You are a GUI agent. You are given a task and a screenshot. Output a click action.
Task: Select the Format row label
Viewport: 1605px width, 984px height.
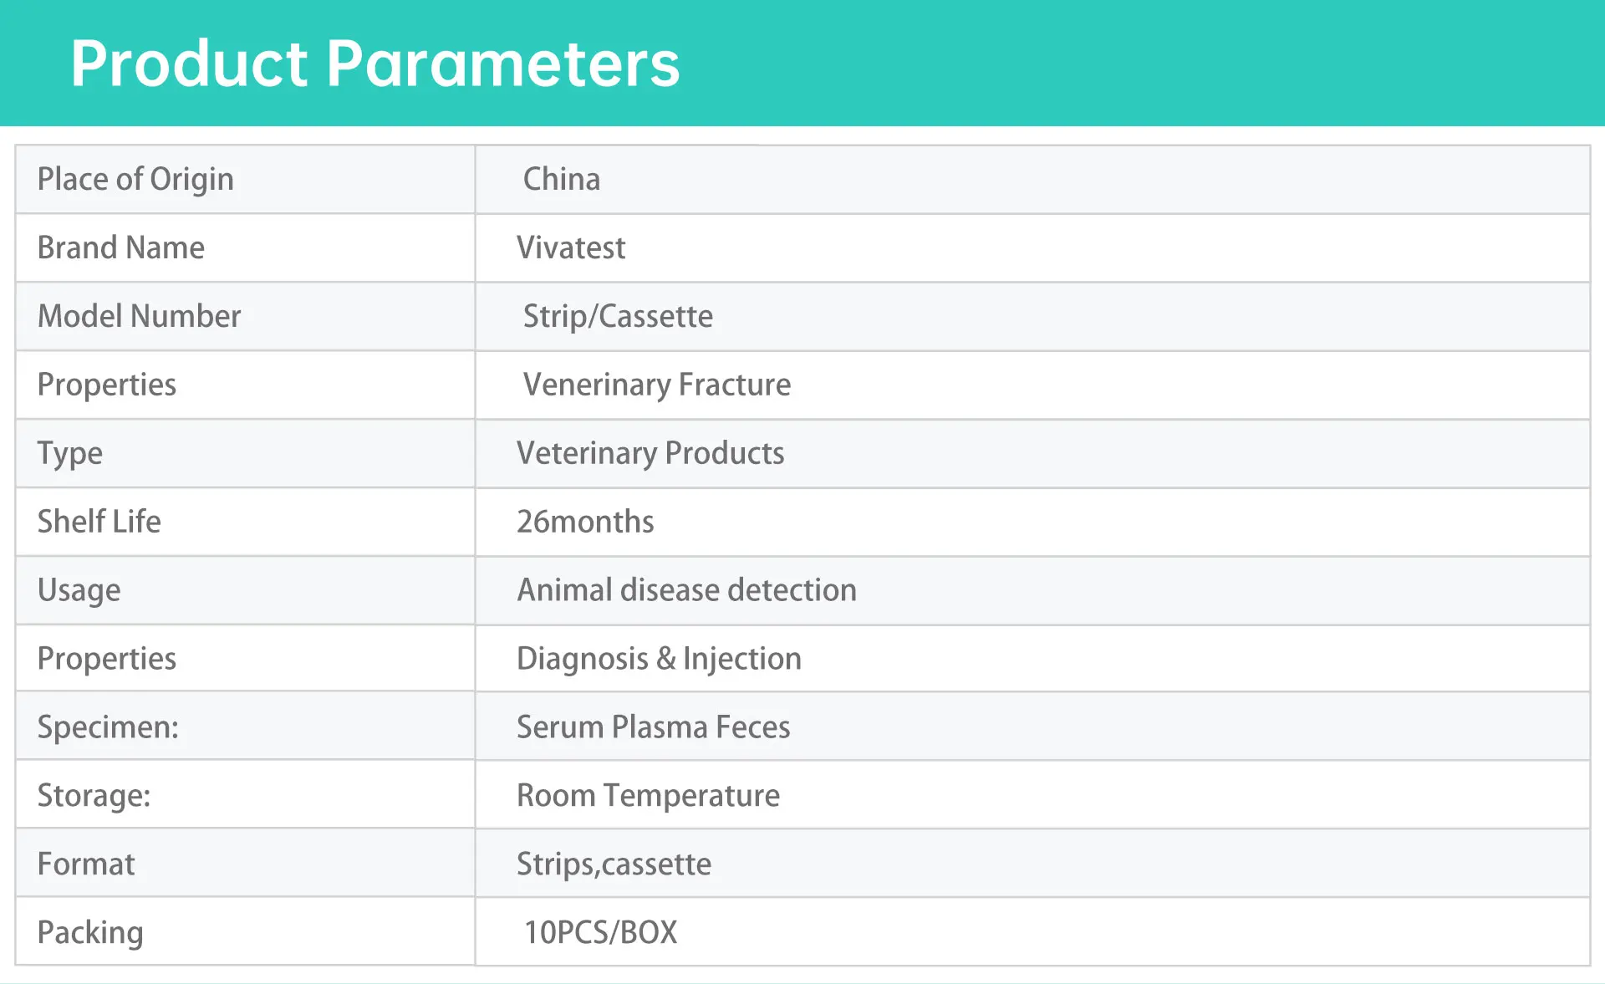[x=86, y=864]
